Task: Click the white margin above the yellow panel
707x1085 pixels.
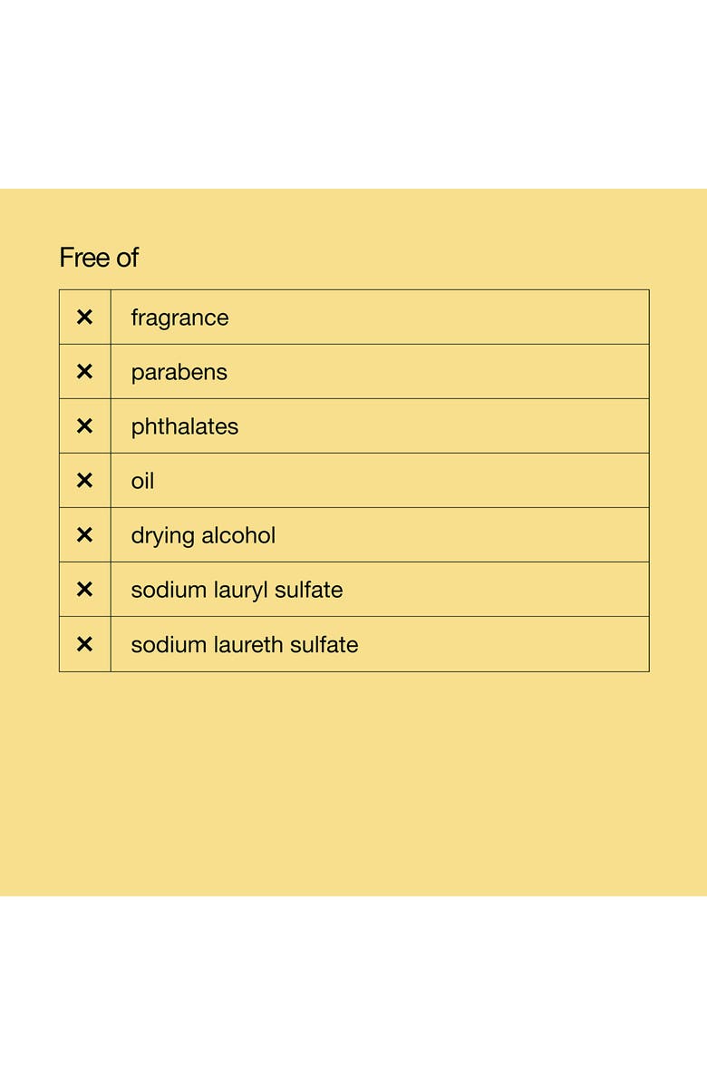Action: [353, 91]
